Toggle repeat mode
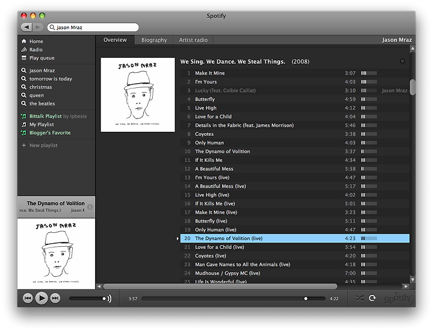Image resolution: width=433 pixels, height=331 pixels. coord(372,298)
